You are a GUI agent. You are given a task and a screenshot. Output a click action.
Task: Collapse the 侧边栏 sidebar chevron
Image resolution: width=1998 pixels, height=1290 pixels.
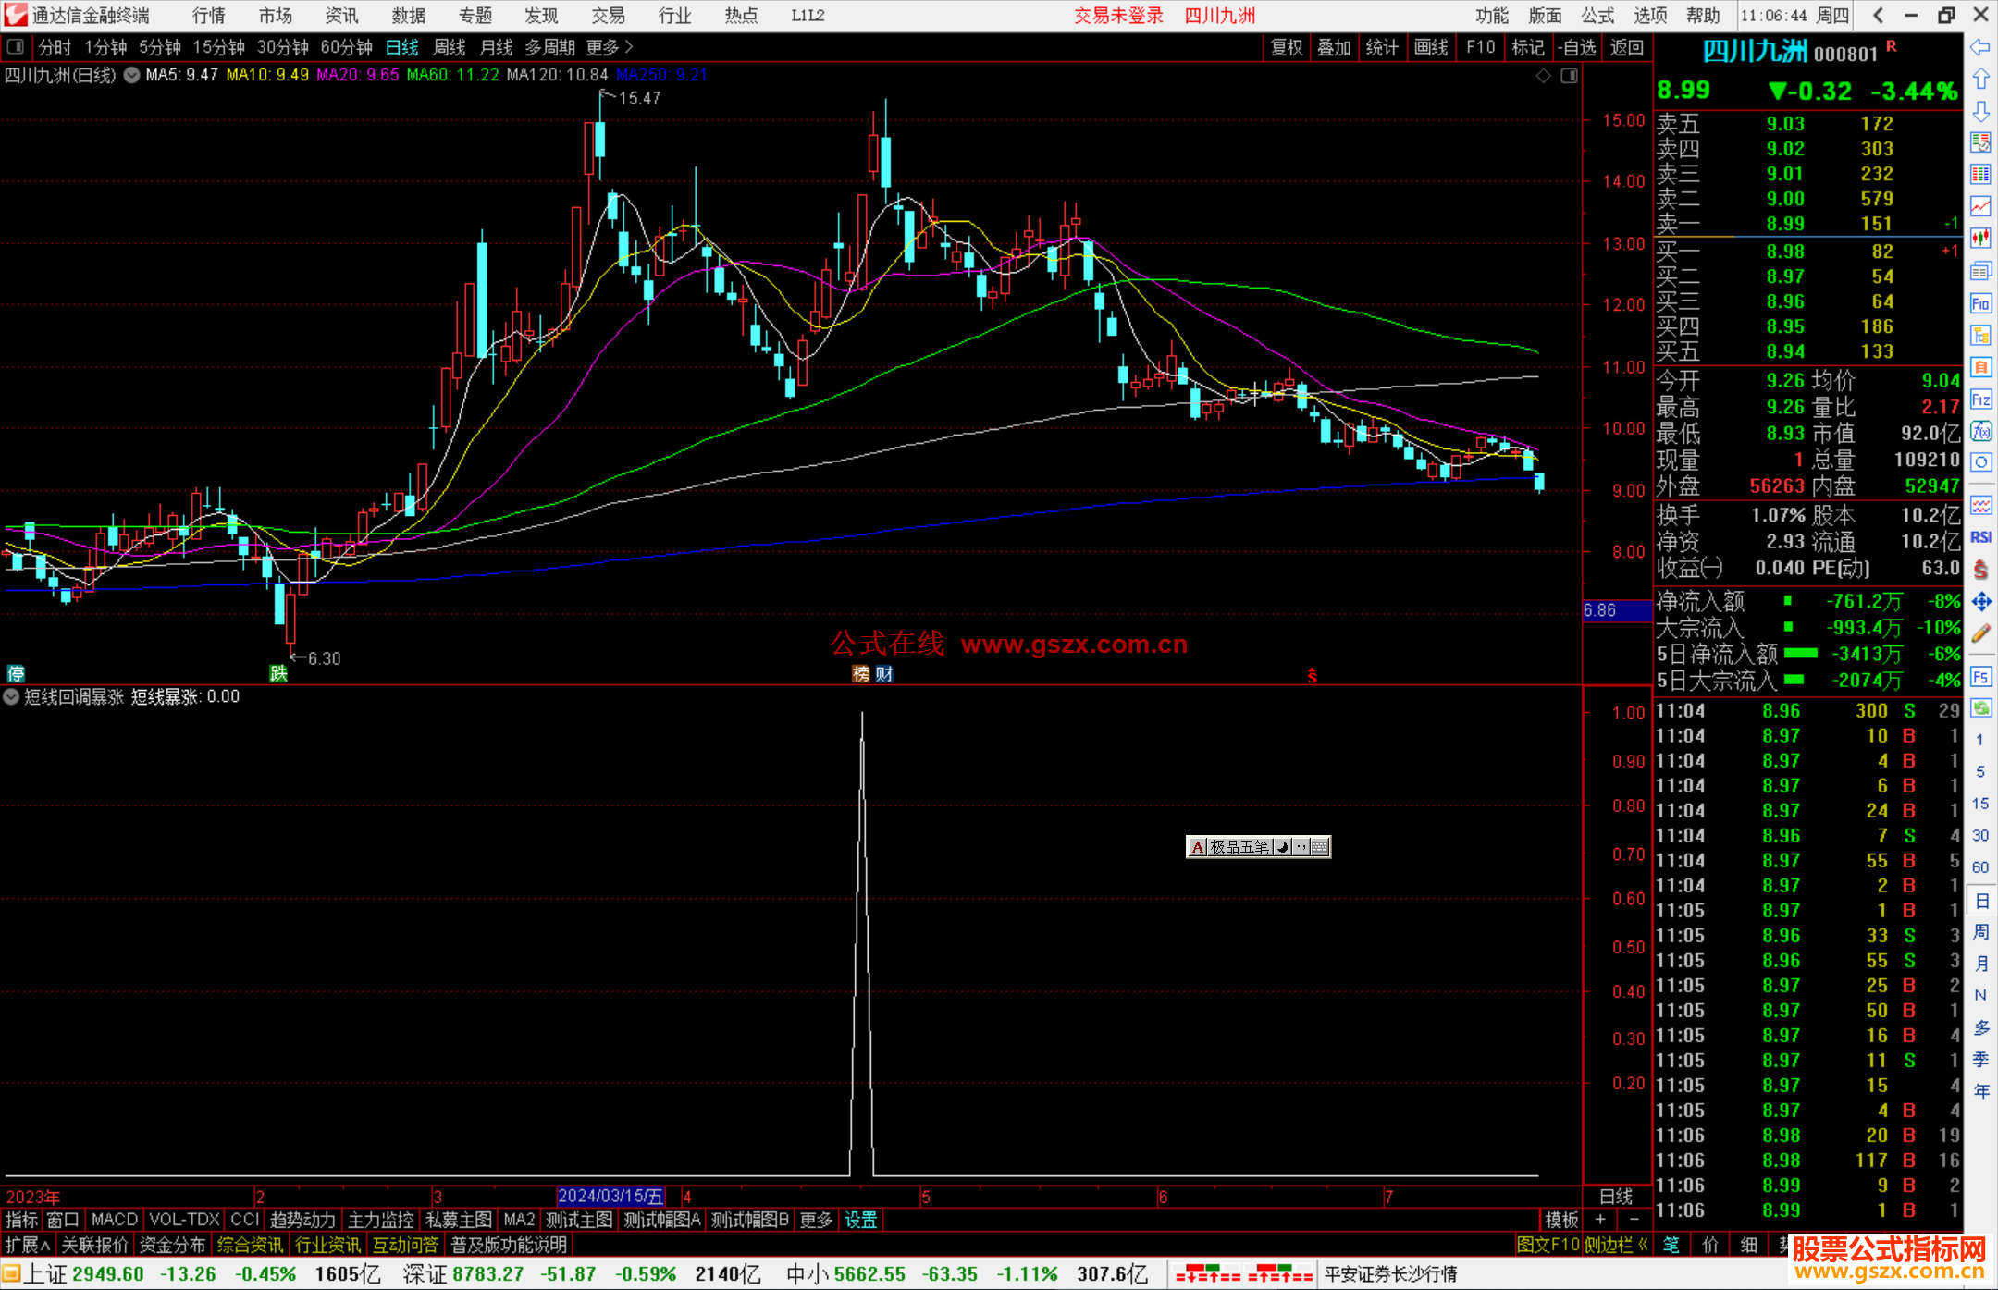pyautogui.click(x=1642, y=1245)
